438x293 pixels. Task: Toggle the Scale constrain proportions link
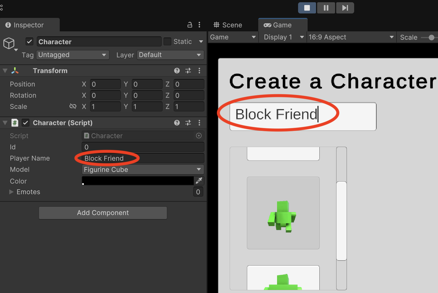pos(73,106)
